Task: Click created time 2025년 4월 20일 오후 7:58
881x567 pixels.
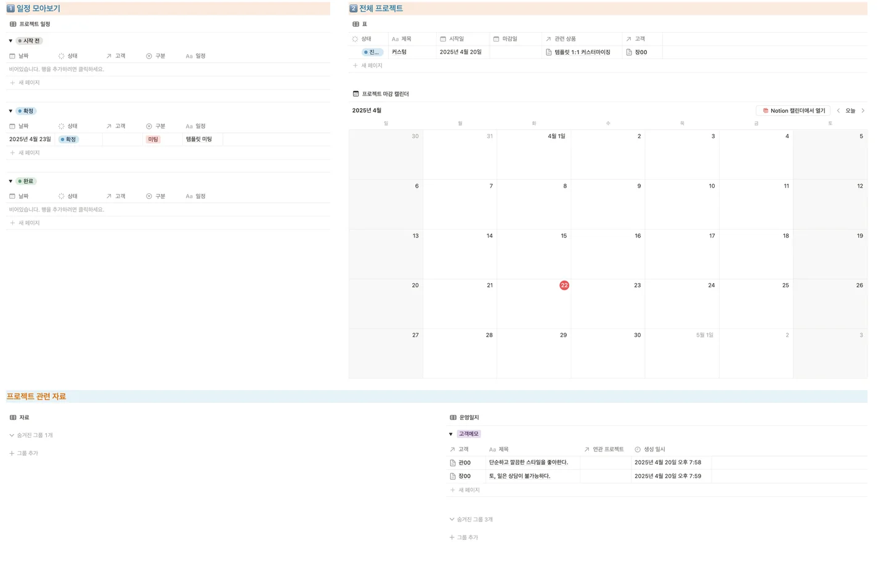Action: point(668,462)
